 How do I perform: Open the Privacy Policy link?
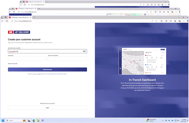click(63, 74)
